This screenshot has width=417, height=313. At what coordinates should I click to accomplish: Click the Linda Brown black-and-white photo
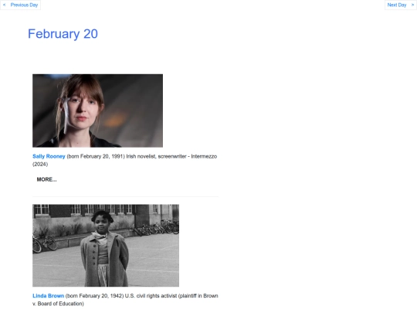point(106,246)
